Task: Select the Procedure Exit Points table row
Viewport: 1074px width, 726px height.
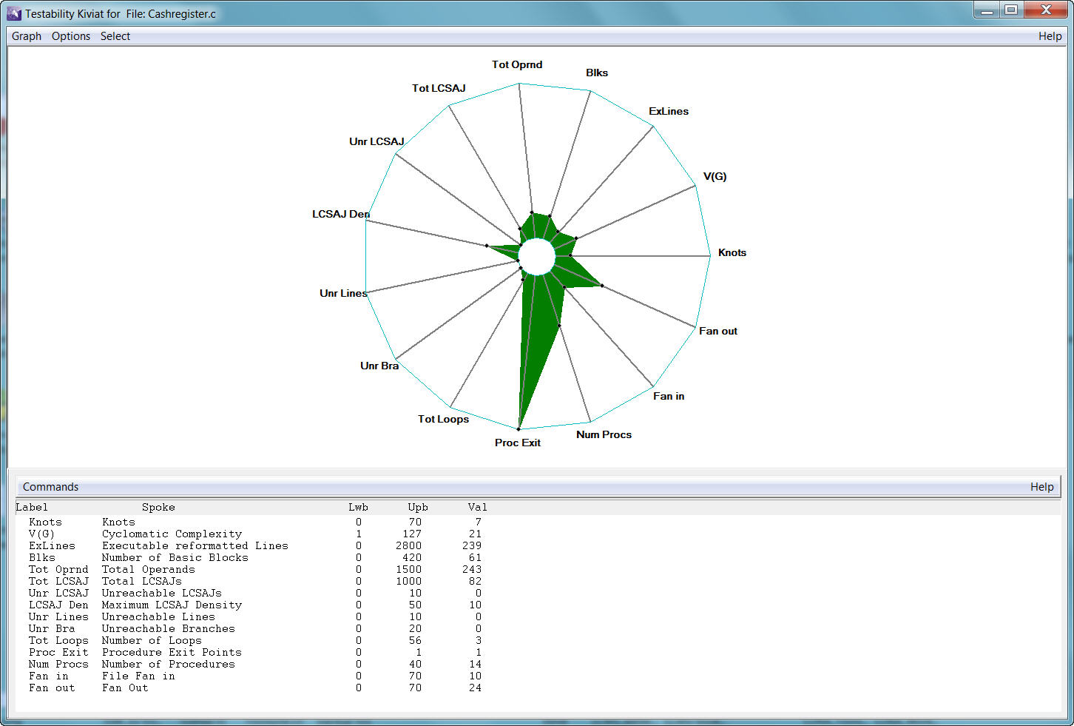Action: pos(172,652)
